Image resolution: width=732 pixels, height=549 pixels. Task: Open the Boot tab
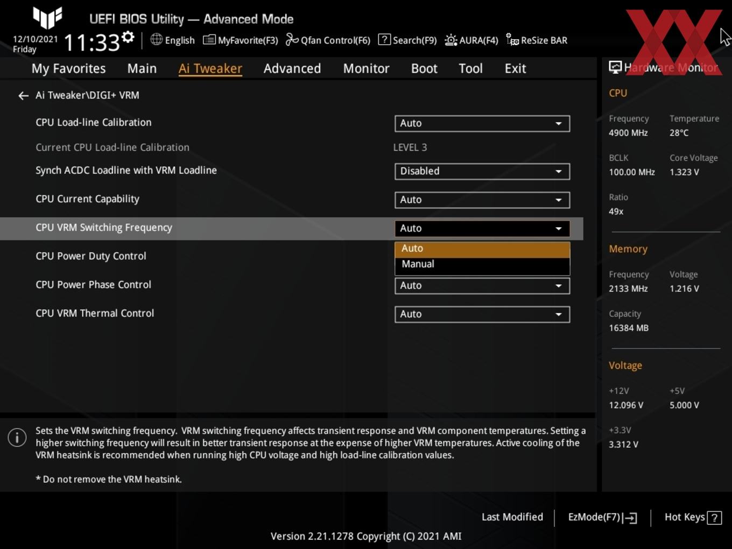pyautogui.click(x=424, y=68)
